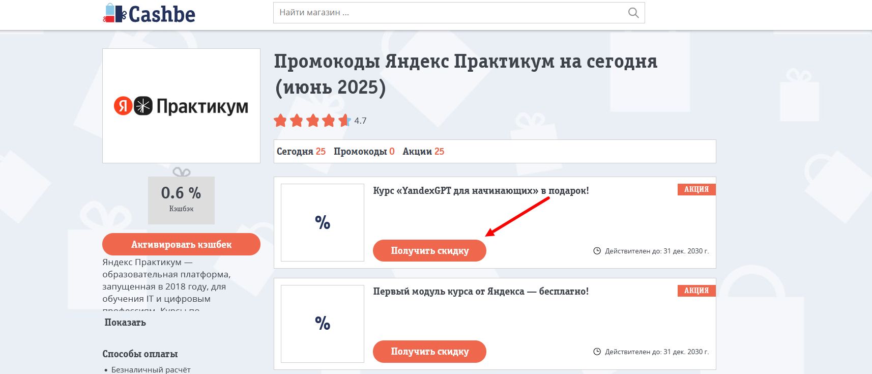Image resolution: width=872 pixels, height=374 pixels.
Task: Click the search magnifier icon
Action: click(x=633, y=13)
